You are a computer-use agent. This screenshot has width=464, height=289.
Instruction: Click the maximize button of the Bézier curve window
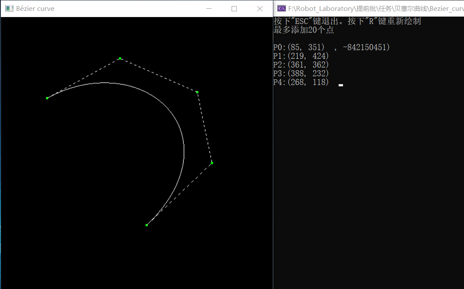tap(234, 8)
